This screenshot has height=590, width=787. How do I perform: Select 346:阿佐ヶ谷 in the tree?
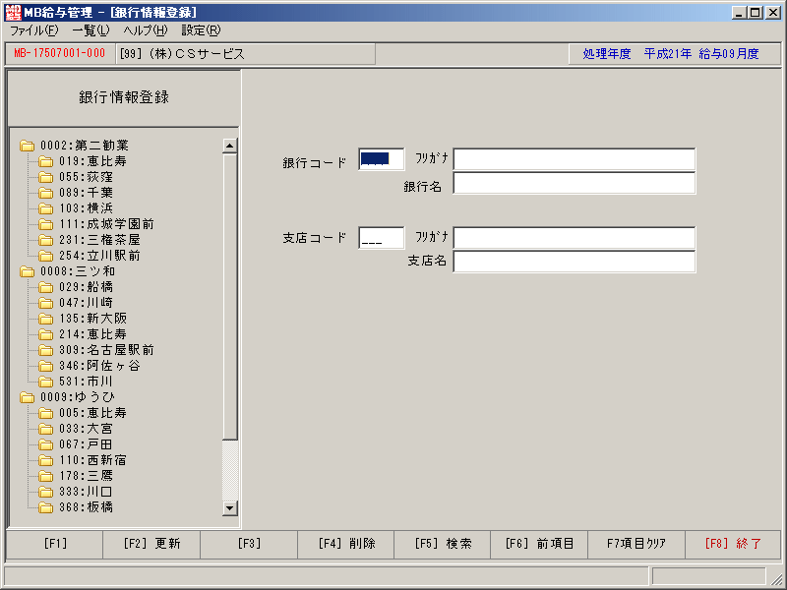(x=99, y=366)
